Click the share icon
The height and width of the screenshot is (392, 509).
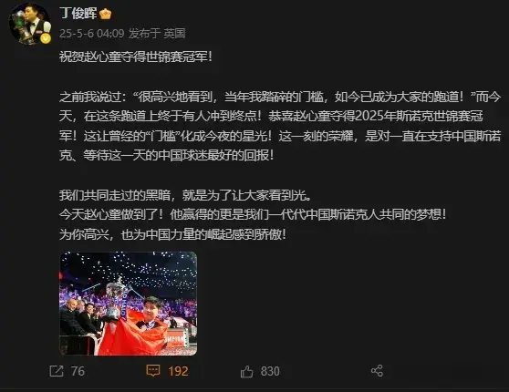click(x=377, y=371)
